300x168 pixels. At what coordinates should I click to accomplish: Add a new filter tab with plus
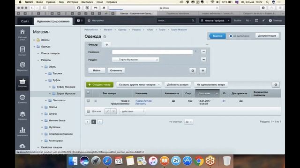pos(107,45)
